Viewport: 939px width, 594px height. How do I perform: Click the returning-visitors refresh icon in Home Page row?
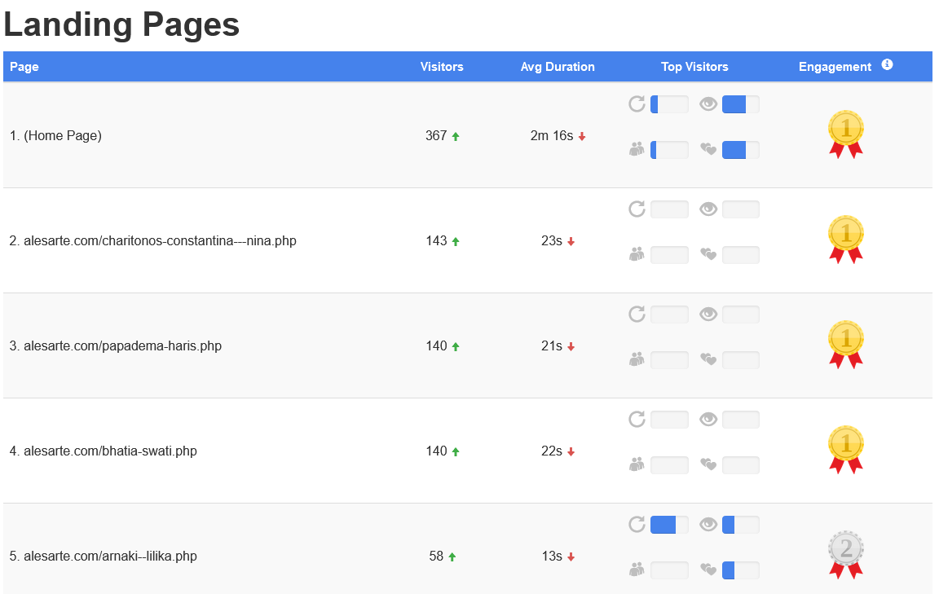pyautogui.click(x=637, y=104)
